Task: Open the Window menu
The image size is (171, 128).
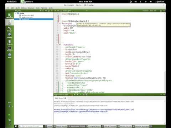Action: [x=44, y=8]
